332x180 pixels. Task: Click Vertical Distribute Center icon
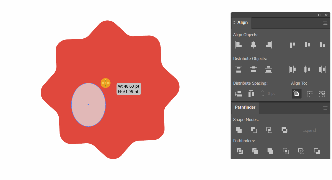click(253, 69)
